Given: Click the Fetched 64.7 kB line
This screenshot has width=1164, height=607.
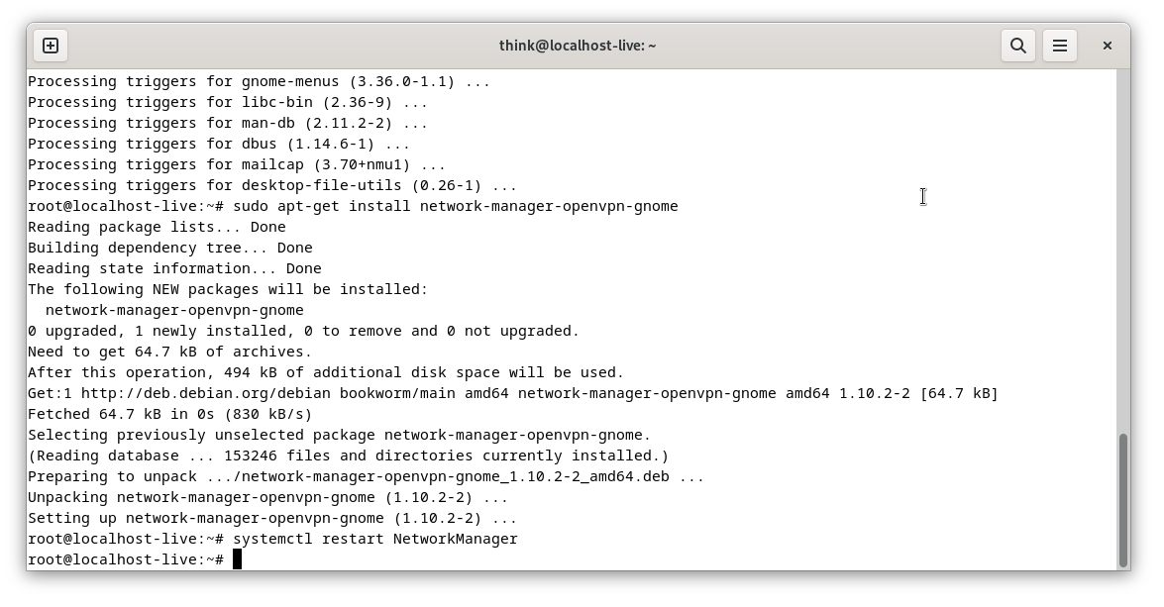Looking at the screenshot, I should 170,414.
